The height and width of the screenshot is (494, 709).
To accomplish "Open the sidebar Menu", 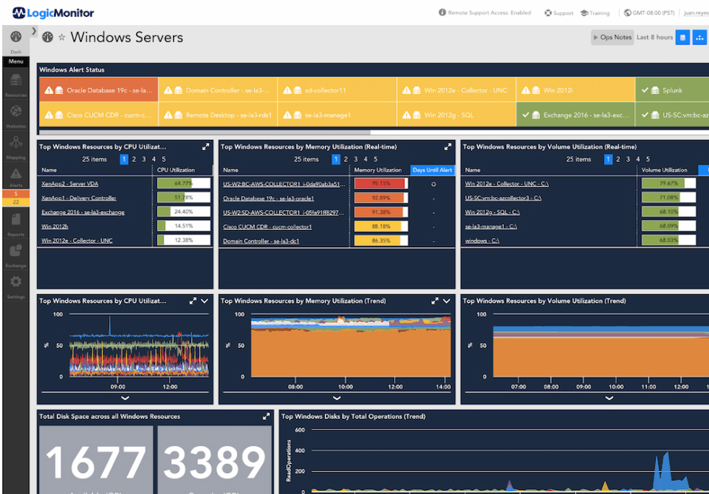I will (16, 61).
